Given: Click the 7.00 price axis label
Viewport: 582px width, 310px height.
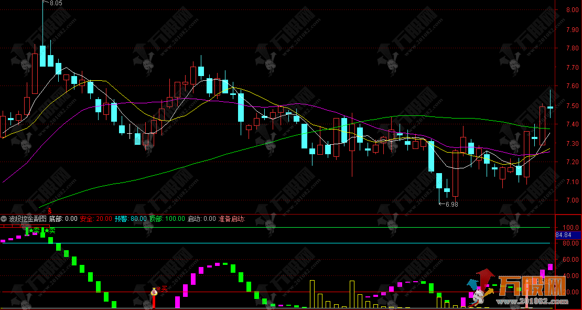Looking at the screenshot, I should (573, 200).
